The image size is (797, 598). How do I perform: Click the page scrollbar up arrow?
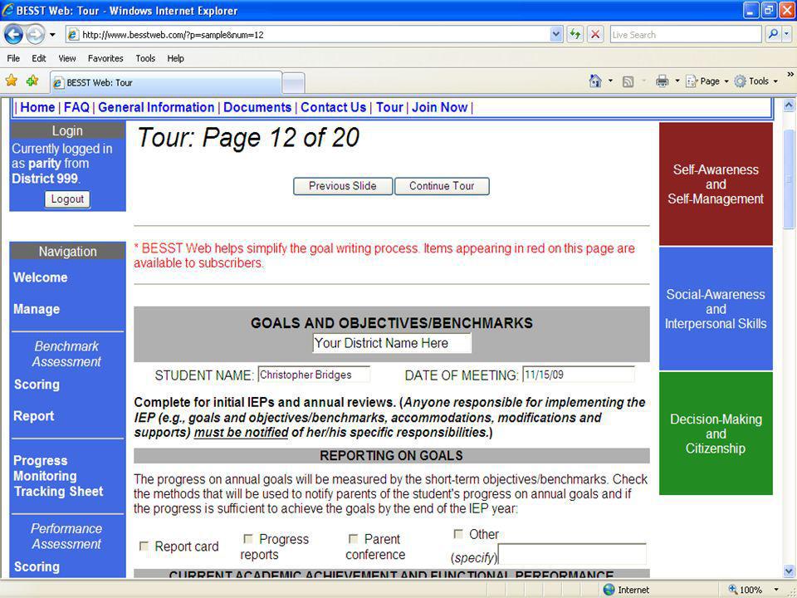click(x=789, y=105)
